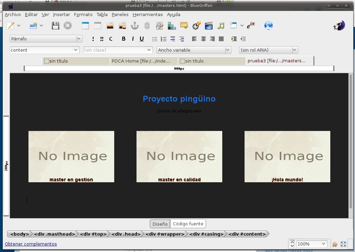Align text left
This screenshot has width=355, height=252.
194,39
